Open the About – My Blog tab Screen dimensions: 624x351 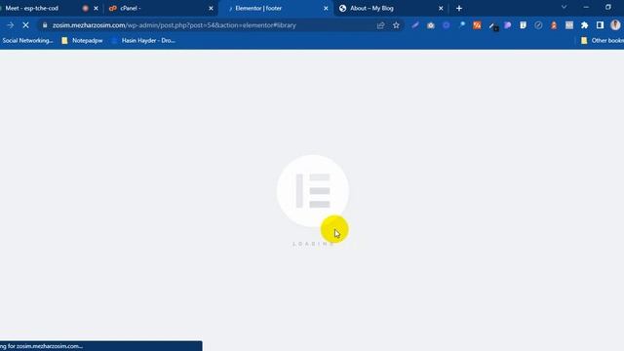390,8
